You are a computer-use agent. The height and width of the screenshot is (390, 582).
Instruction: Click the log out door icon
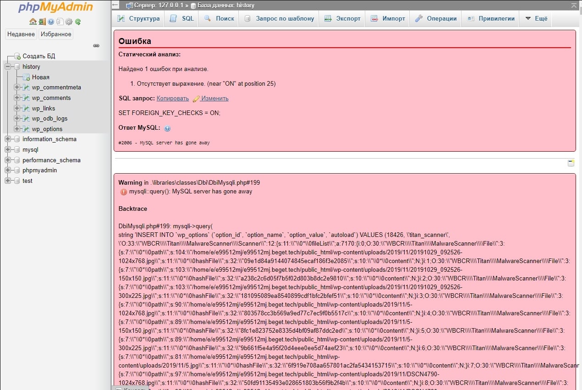pyautogui.click(x=42, y=22)
